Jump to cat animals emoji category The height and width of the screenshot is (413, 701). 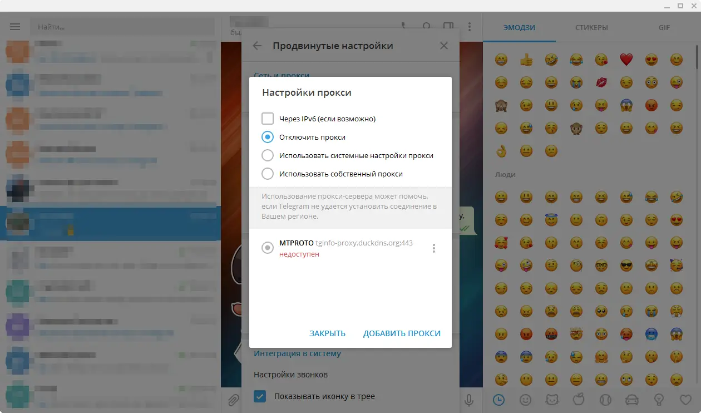point(552,400)
